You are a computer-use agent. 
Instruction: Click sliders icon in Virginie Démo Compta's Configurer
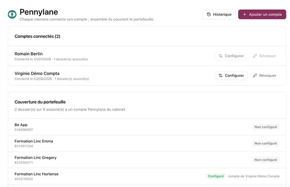click(x=221, y=75)
